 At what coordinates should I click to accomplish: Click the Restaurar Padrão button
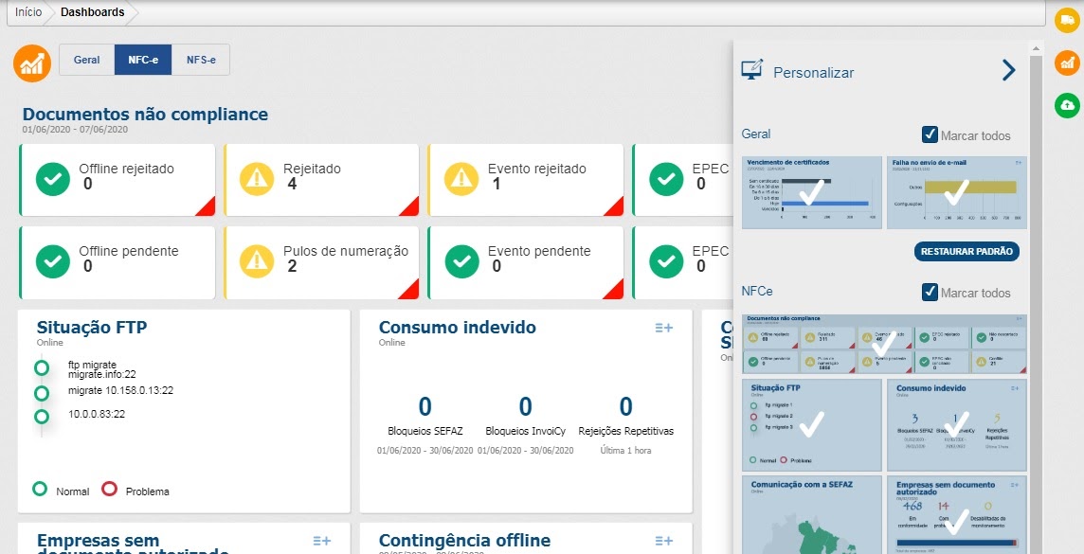(967, 252)
